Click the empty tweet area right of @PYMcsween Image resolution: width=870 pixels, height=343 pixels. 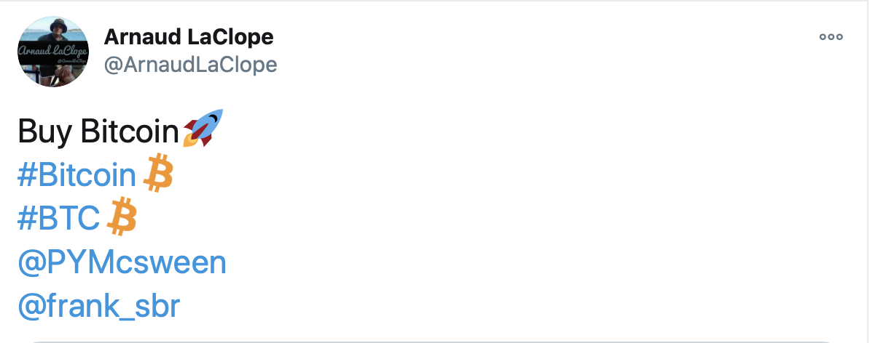(544, 263)
